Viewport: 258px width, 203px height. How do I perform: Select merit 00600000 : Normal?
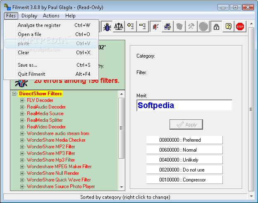coord(184,150)
